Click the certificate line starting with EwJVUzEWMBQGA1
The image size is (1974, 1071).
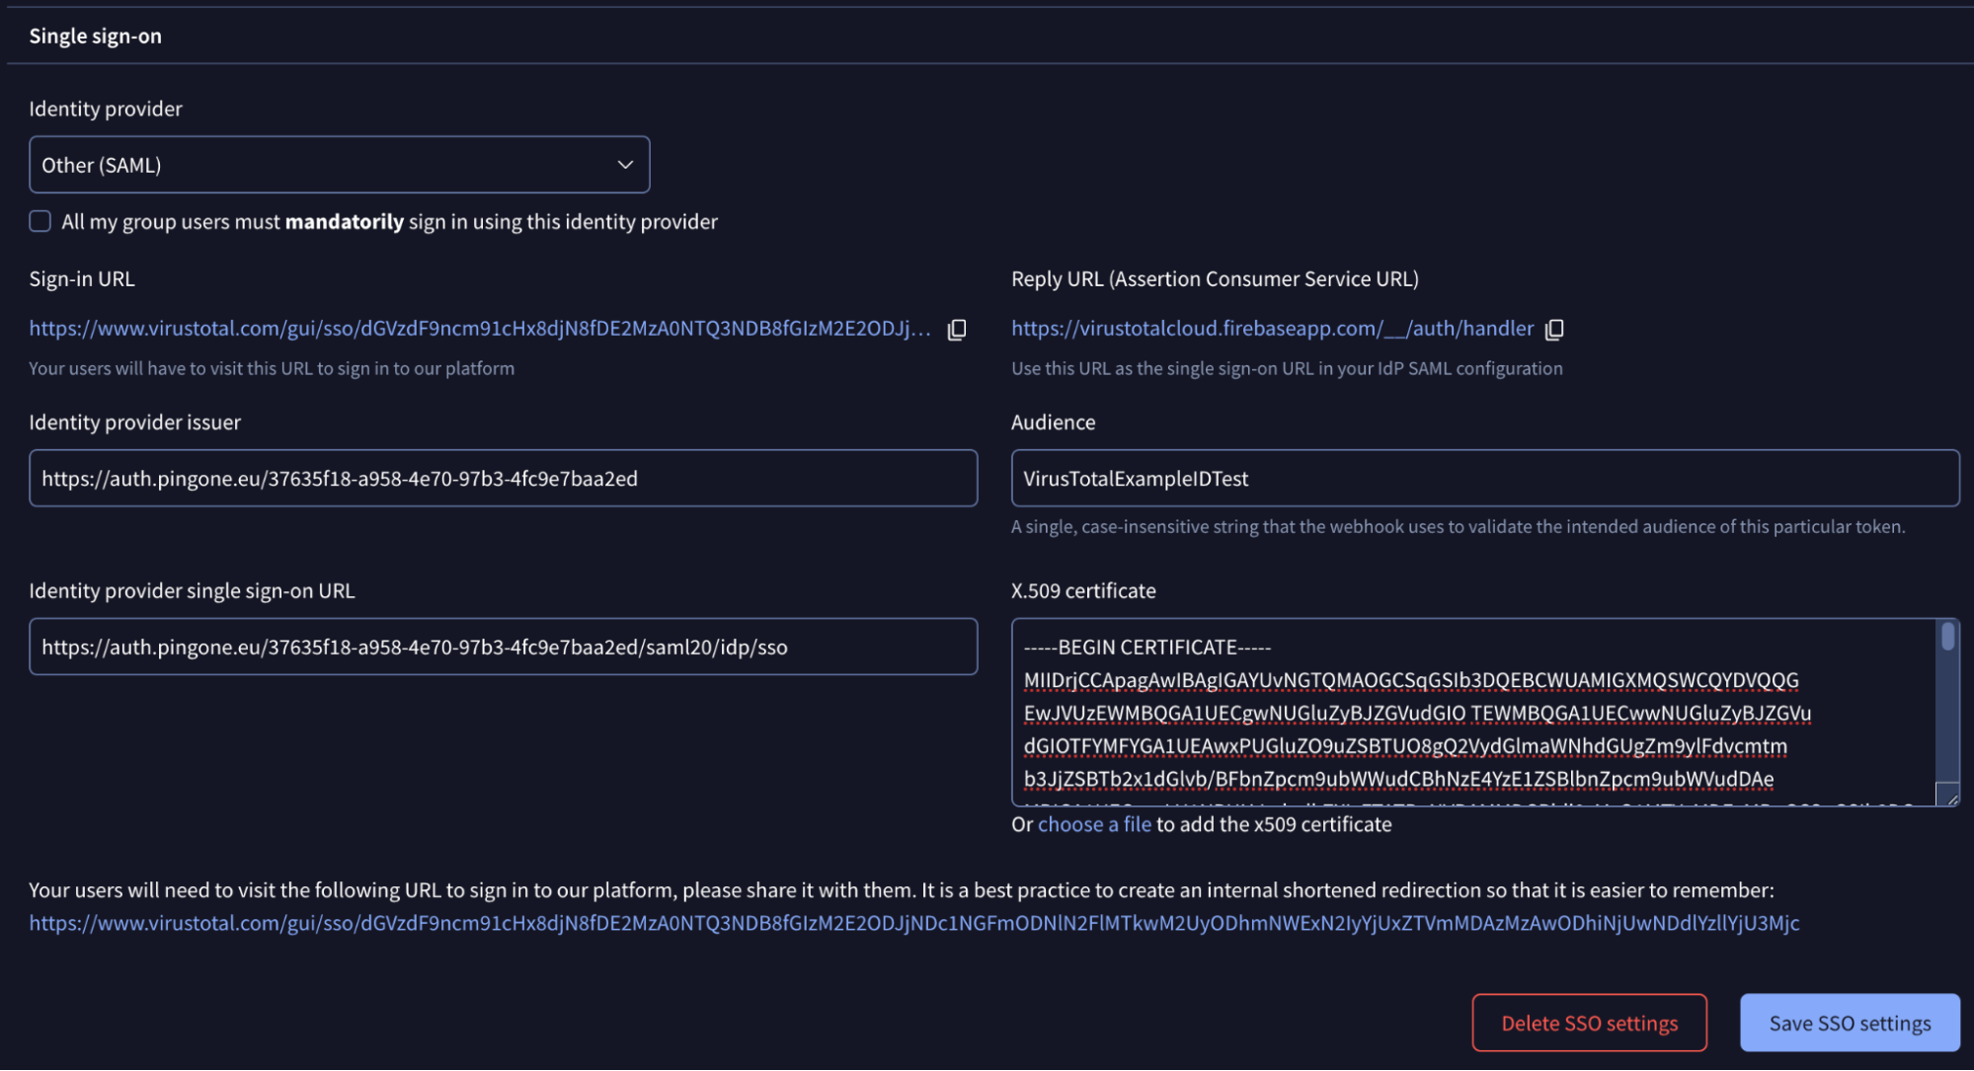point(1417,713)
